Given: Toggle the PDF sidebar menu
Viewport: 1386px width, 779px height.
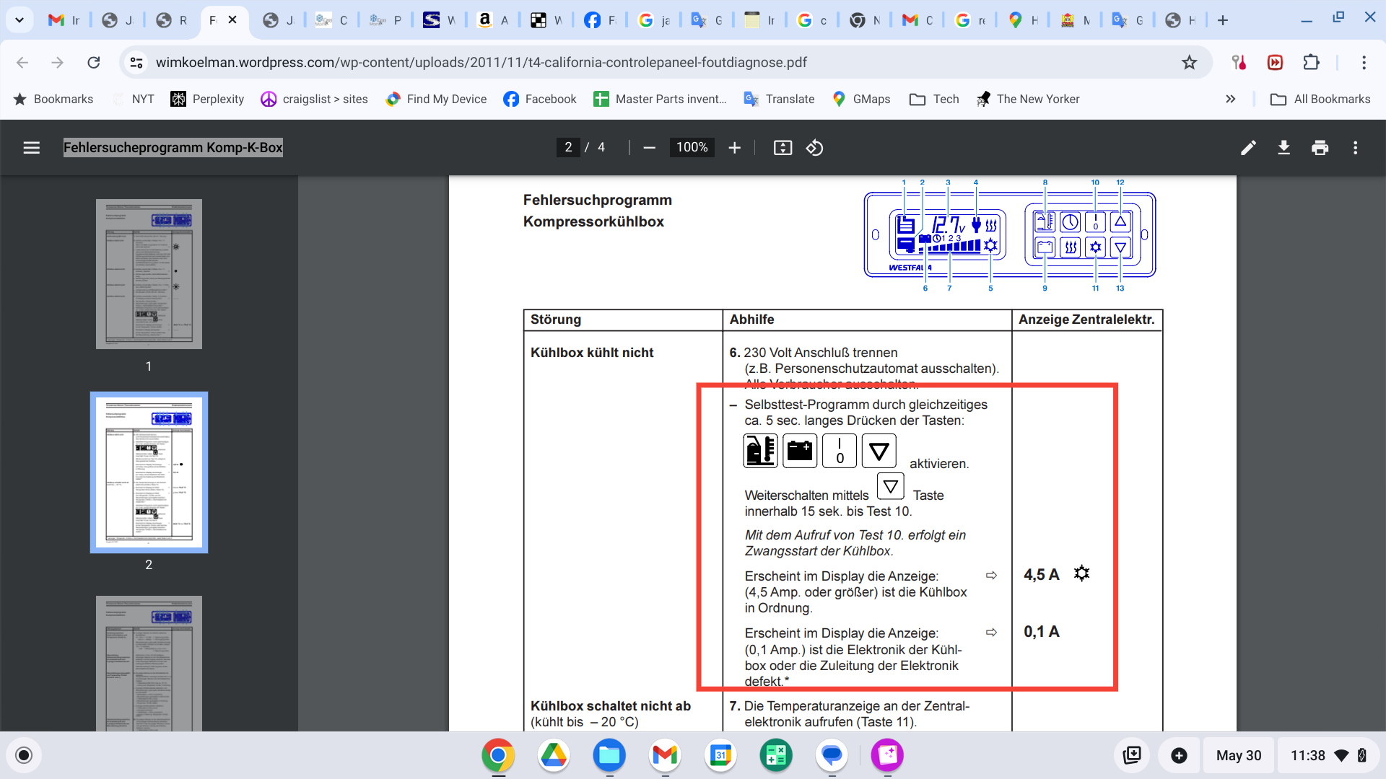Looking at the screenshot, I should tap(32, 147).
